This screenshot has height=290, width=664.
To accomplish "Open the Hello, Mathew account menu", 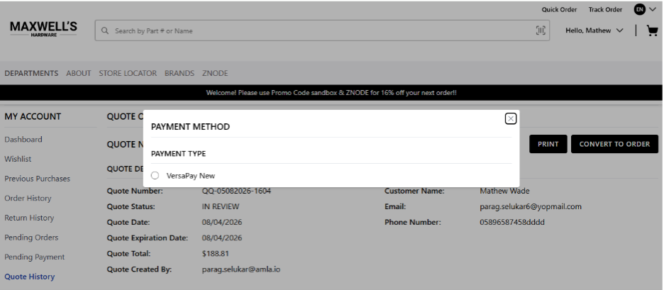I will click(x=594, y=30).
